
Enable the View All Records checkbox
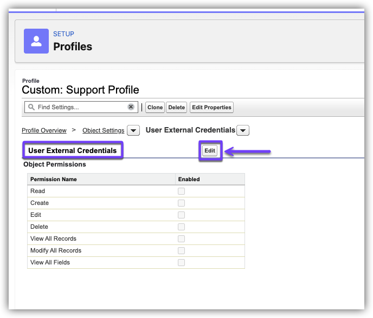pyautogui.click(x=182, y=239)
